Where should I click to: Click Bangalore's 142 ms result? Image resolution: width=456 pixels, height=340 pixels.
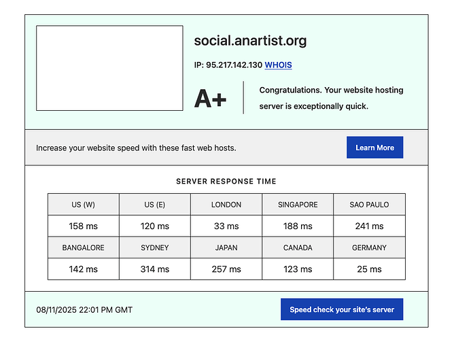click(83, 269)
